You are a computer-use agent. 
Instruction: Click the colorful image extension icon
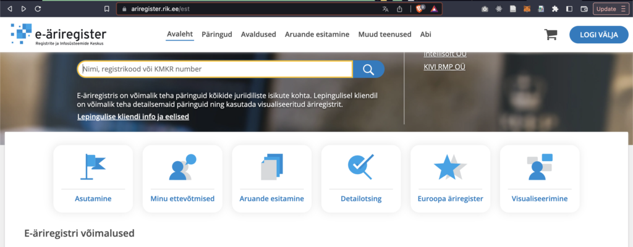(x=541, y=9)
